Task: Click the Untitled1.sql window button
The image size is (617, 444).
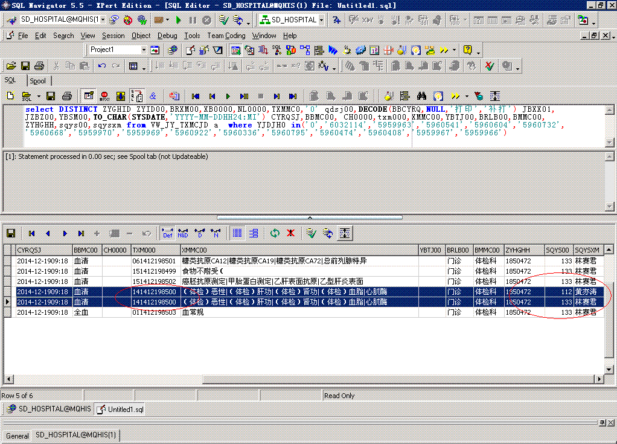Action: 120,409
